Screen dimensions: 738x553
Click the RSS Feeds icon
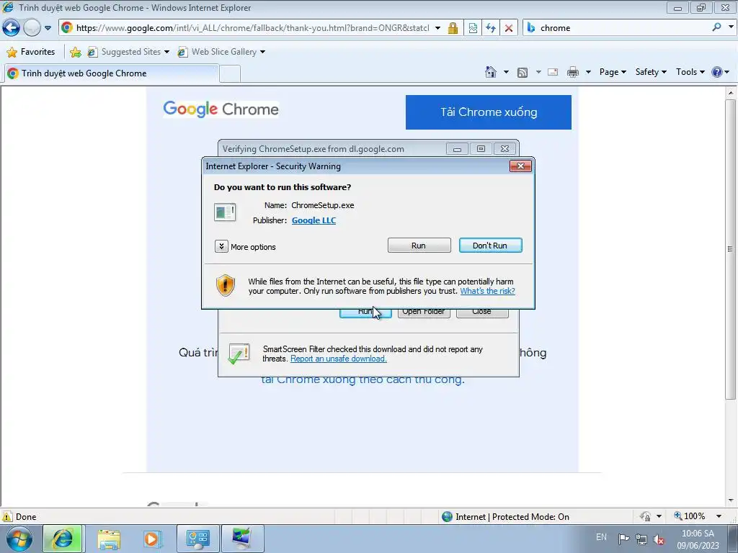(523, 72)
